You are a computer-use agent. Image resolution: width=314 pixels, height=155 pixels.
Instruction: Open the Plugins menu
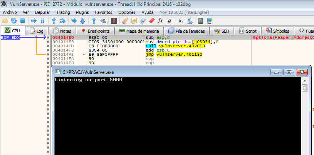point(82,12)
